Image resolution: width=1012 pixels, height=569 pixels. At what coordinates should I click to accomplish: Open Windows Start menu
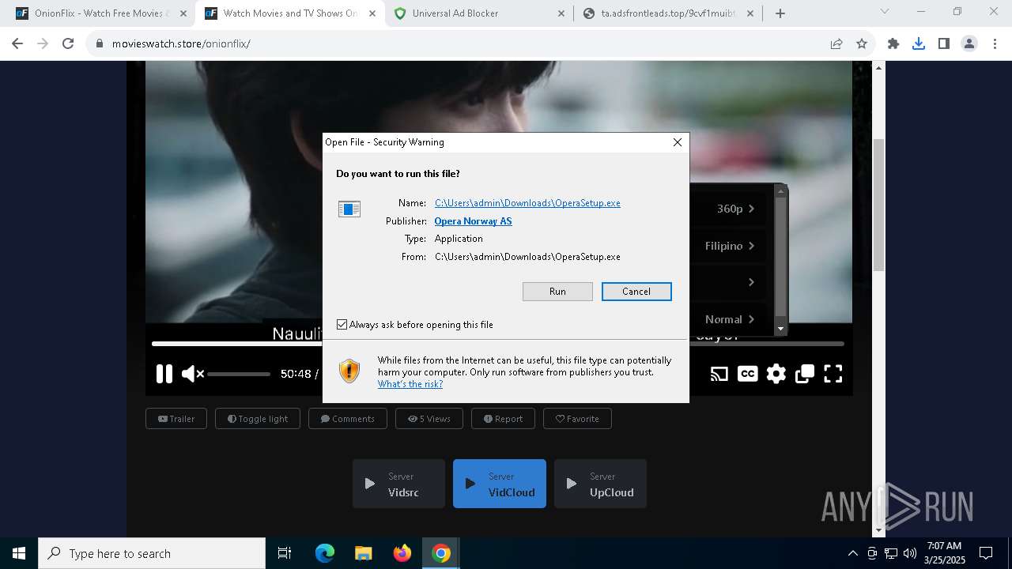19,553
